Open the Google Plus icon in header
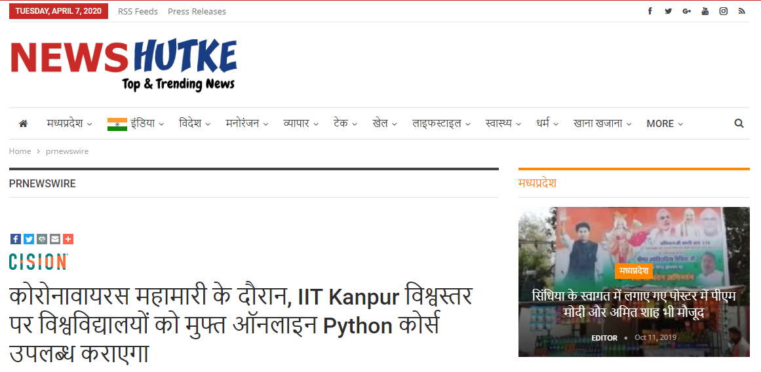 pyautogui.click(x=687, y=11)
